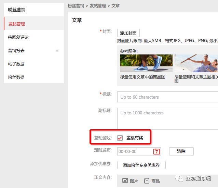Go to 帖子数据 in the sidebar
Screen dimensions: 218x188
(16, 64)
